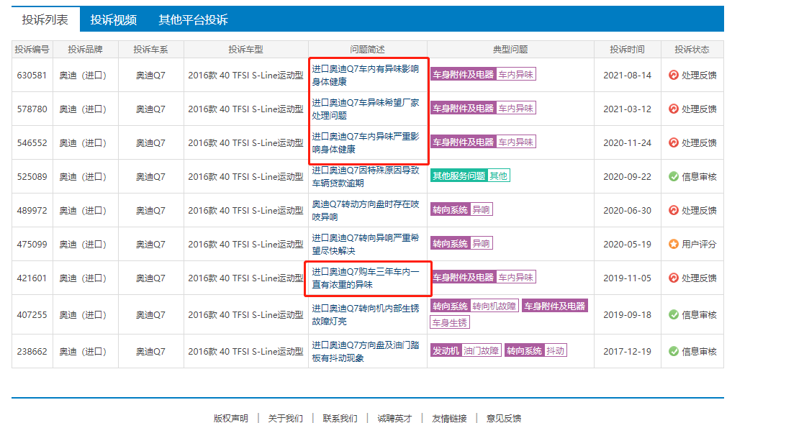Image resolution: width=804 pixels, height=423 pixels.
Task: Open complaint 进口奥迪Q7车内有异味影响身体健康
Action: (x=366, y=75)
